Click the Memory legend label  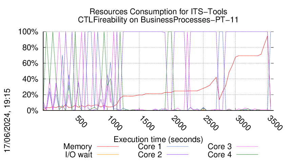78,147
